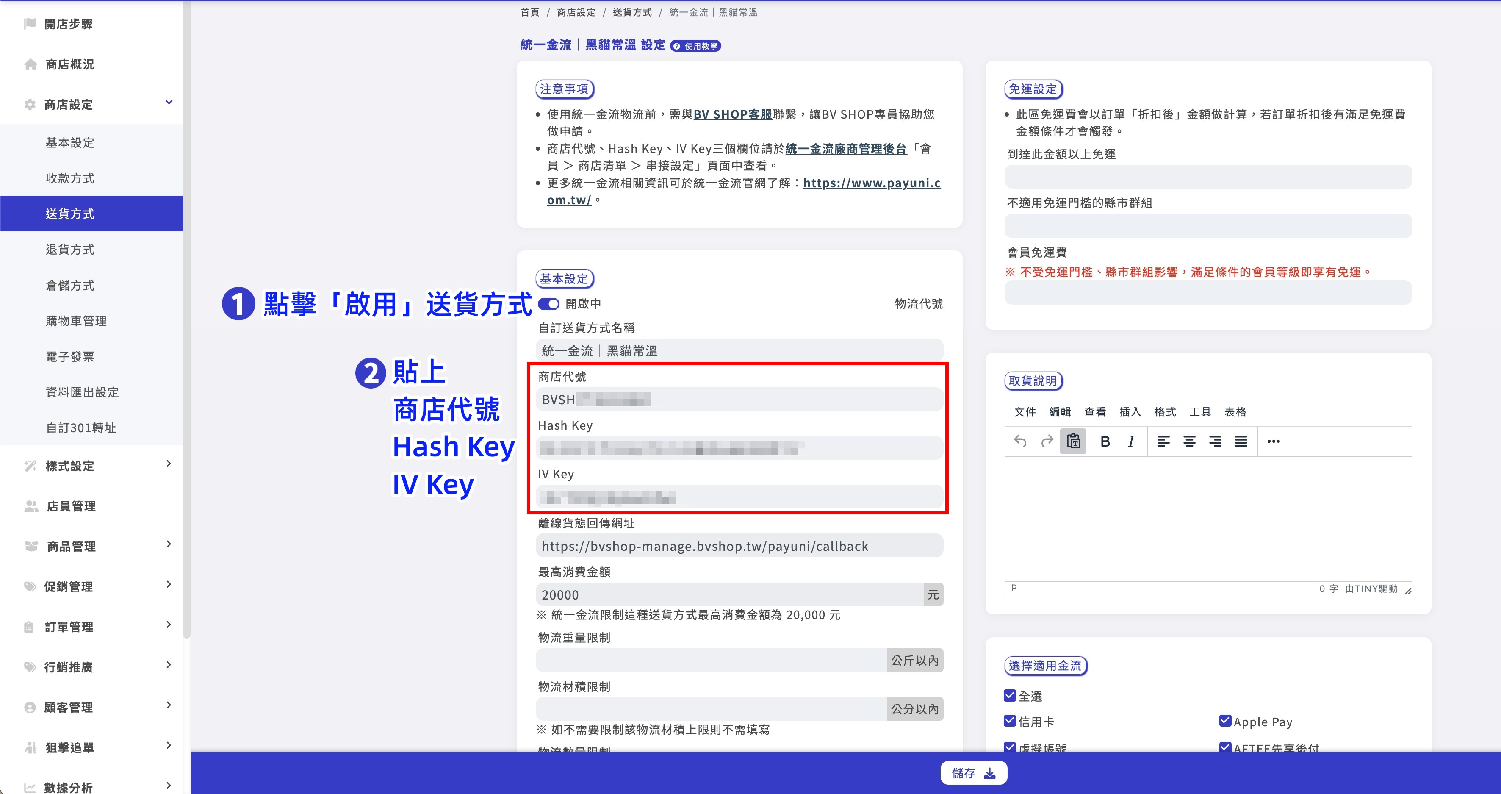Open the 插入 menu in the editor

tap(1130, 411)
